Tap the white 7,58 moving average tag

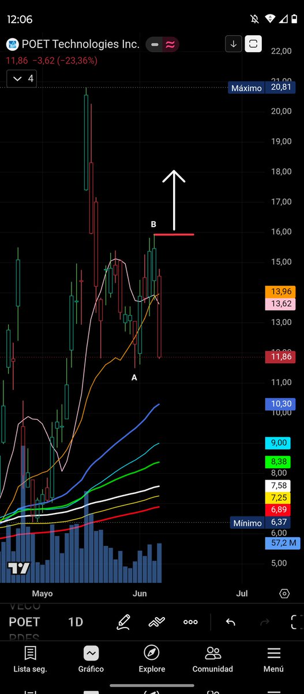pyautogui.click(x=279, y=485)
